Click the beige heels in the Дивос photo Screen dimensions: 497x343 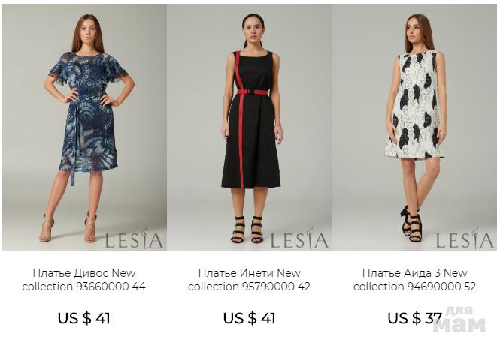pyautogui.click(x=68, y=228)
